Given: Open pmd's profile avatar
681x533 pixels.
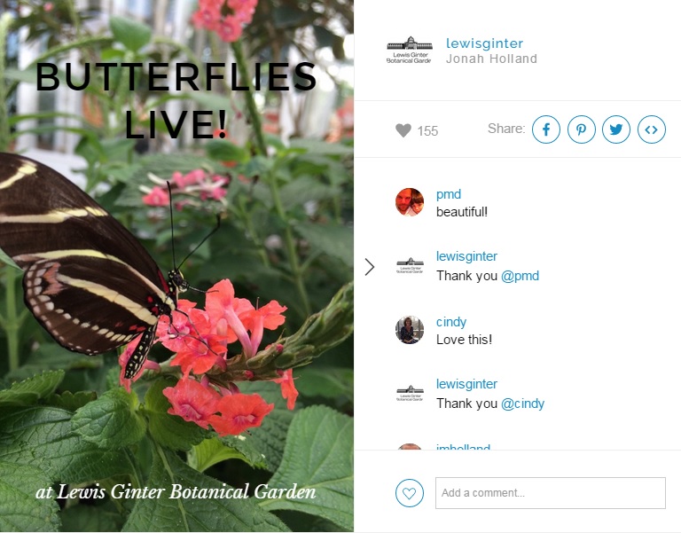Looking at the screenshot, I should click(410, 202).
